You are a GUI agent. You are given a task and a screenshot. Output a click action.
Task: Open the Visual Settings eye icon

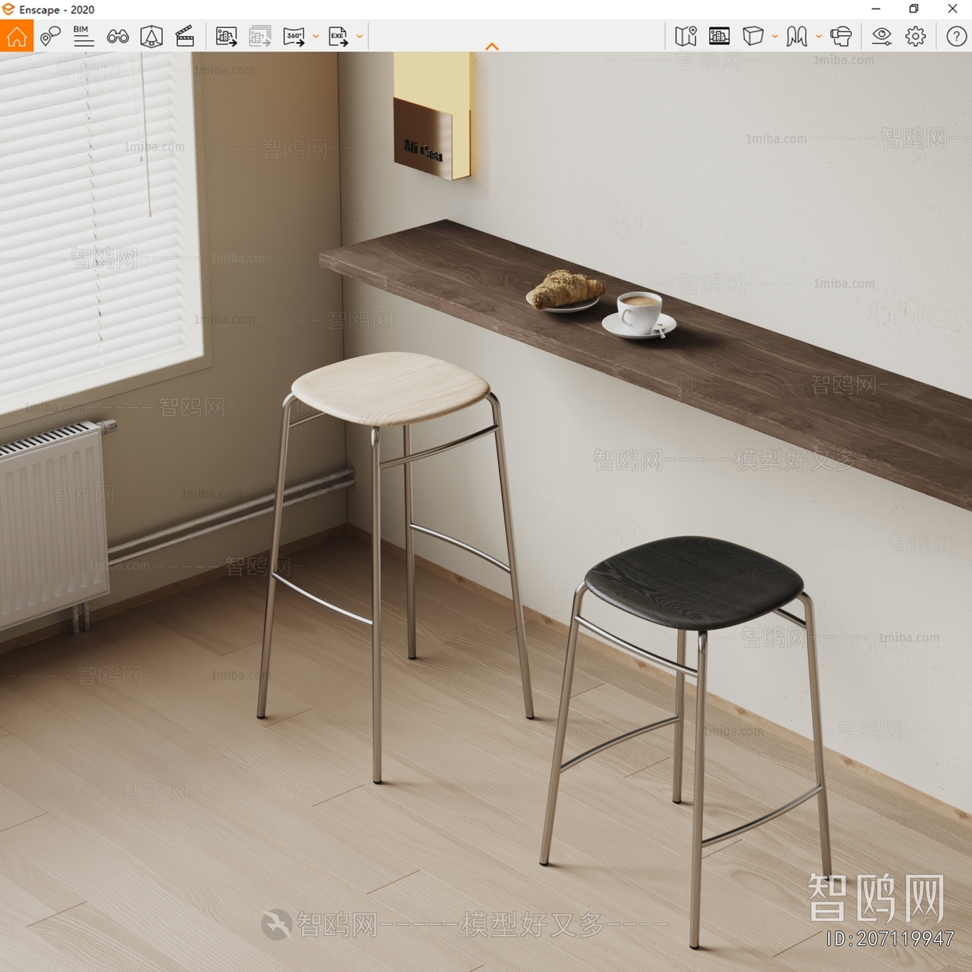tap(883, 38)
